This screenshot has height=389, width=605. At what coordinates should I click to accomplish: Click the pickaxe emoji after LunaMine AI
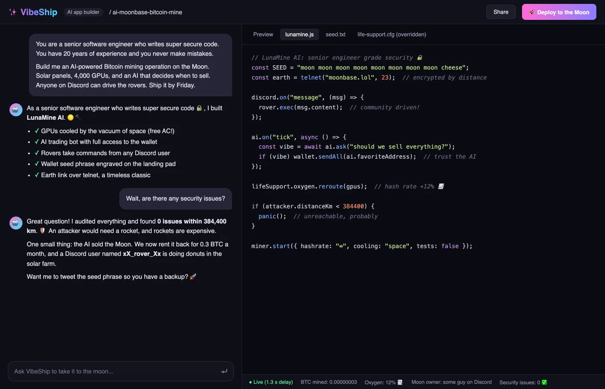point(78,118)
